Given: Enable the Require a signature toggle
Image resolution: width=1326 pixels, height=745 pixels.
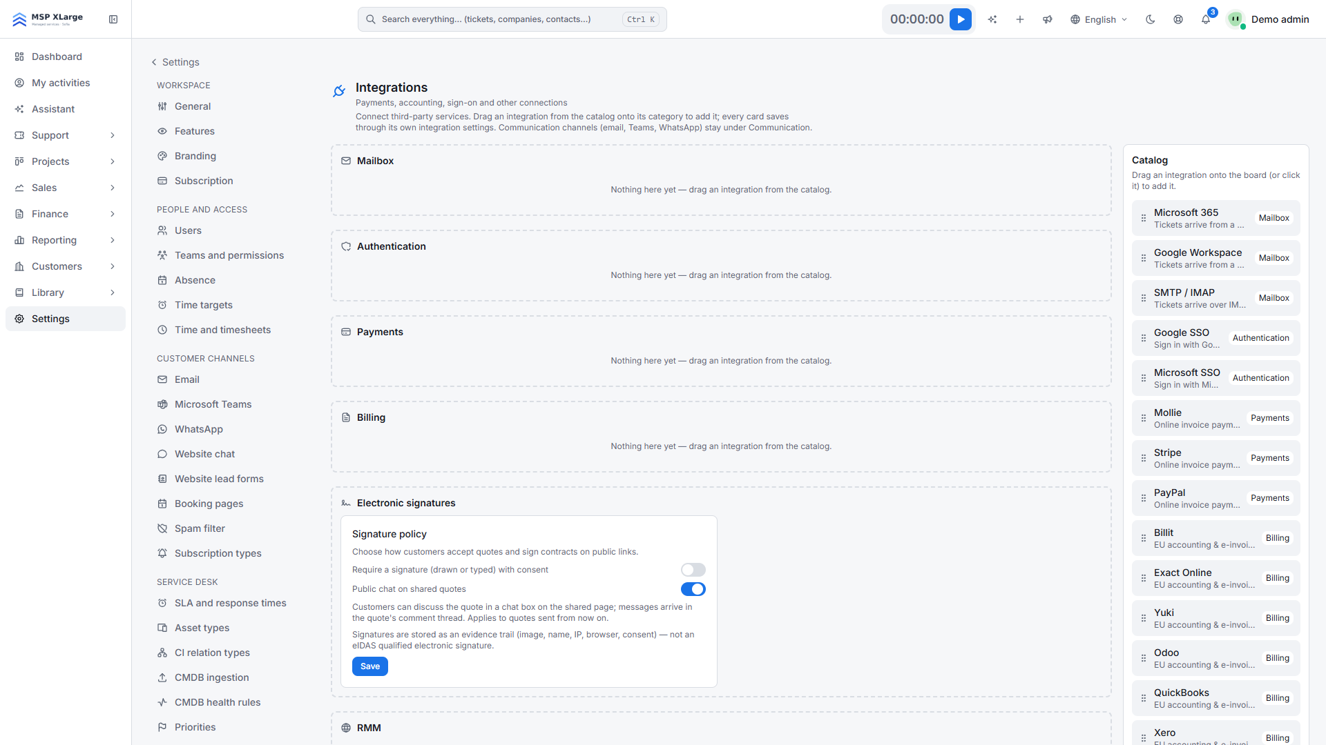Looking at the screenshot, I should pyautogui.click(x=693, y=570).
